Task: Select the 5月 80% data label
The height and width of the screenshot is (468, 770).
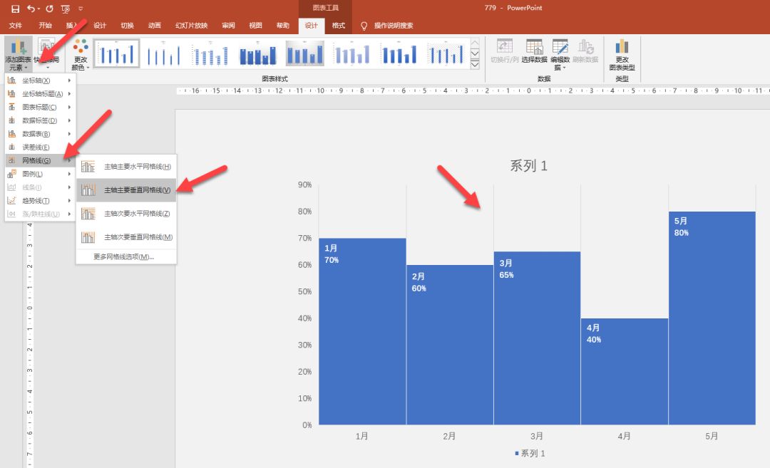Action: tap(681, 227)
